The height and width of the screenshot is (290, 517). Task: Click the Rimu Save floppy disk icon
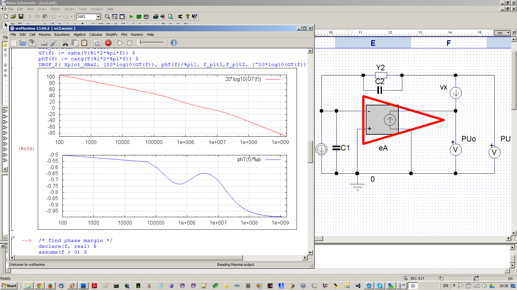(21, 16)
